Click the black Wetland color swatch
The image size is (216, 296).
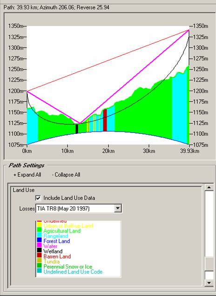39,250
